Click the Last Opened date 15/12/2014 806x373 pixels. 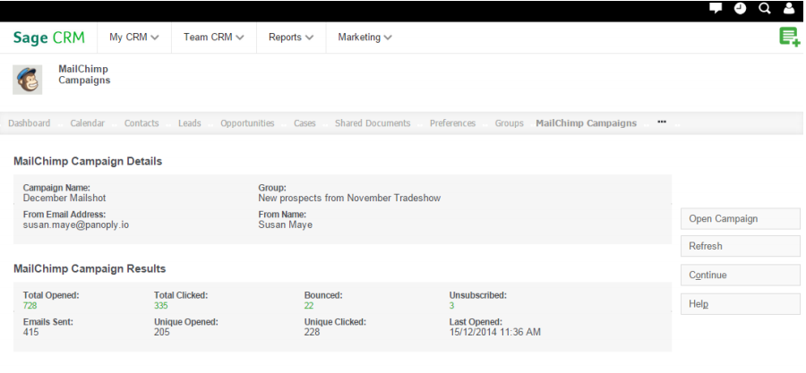coord(495,333)
